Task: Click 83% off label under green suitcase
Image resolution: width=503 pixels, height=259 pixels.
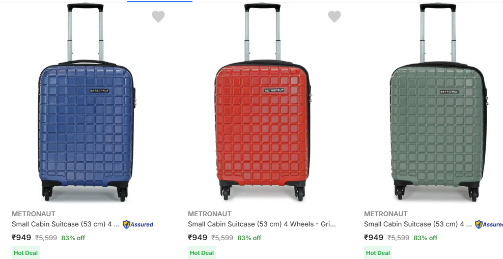Action: 425,238
